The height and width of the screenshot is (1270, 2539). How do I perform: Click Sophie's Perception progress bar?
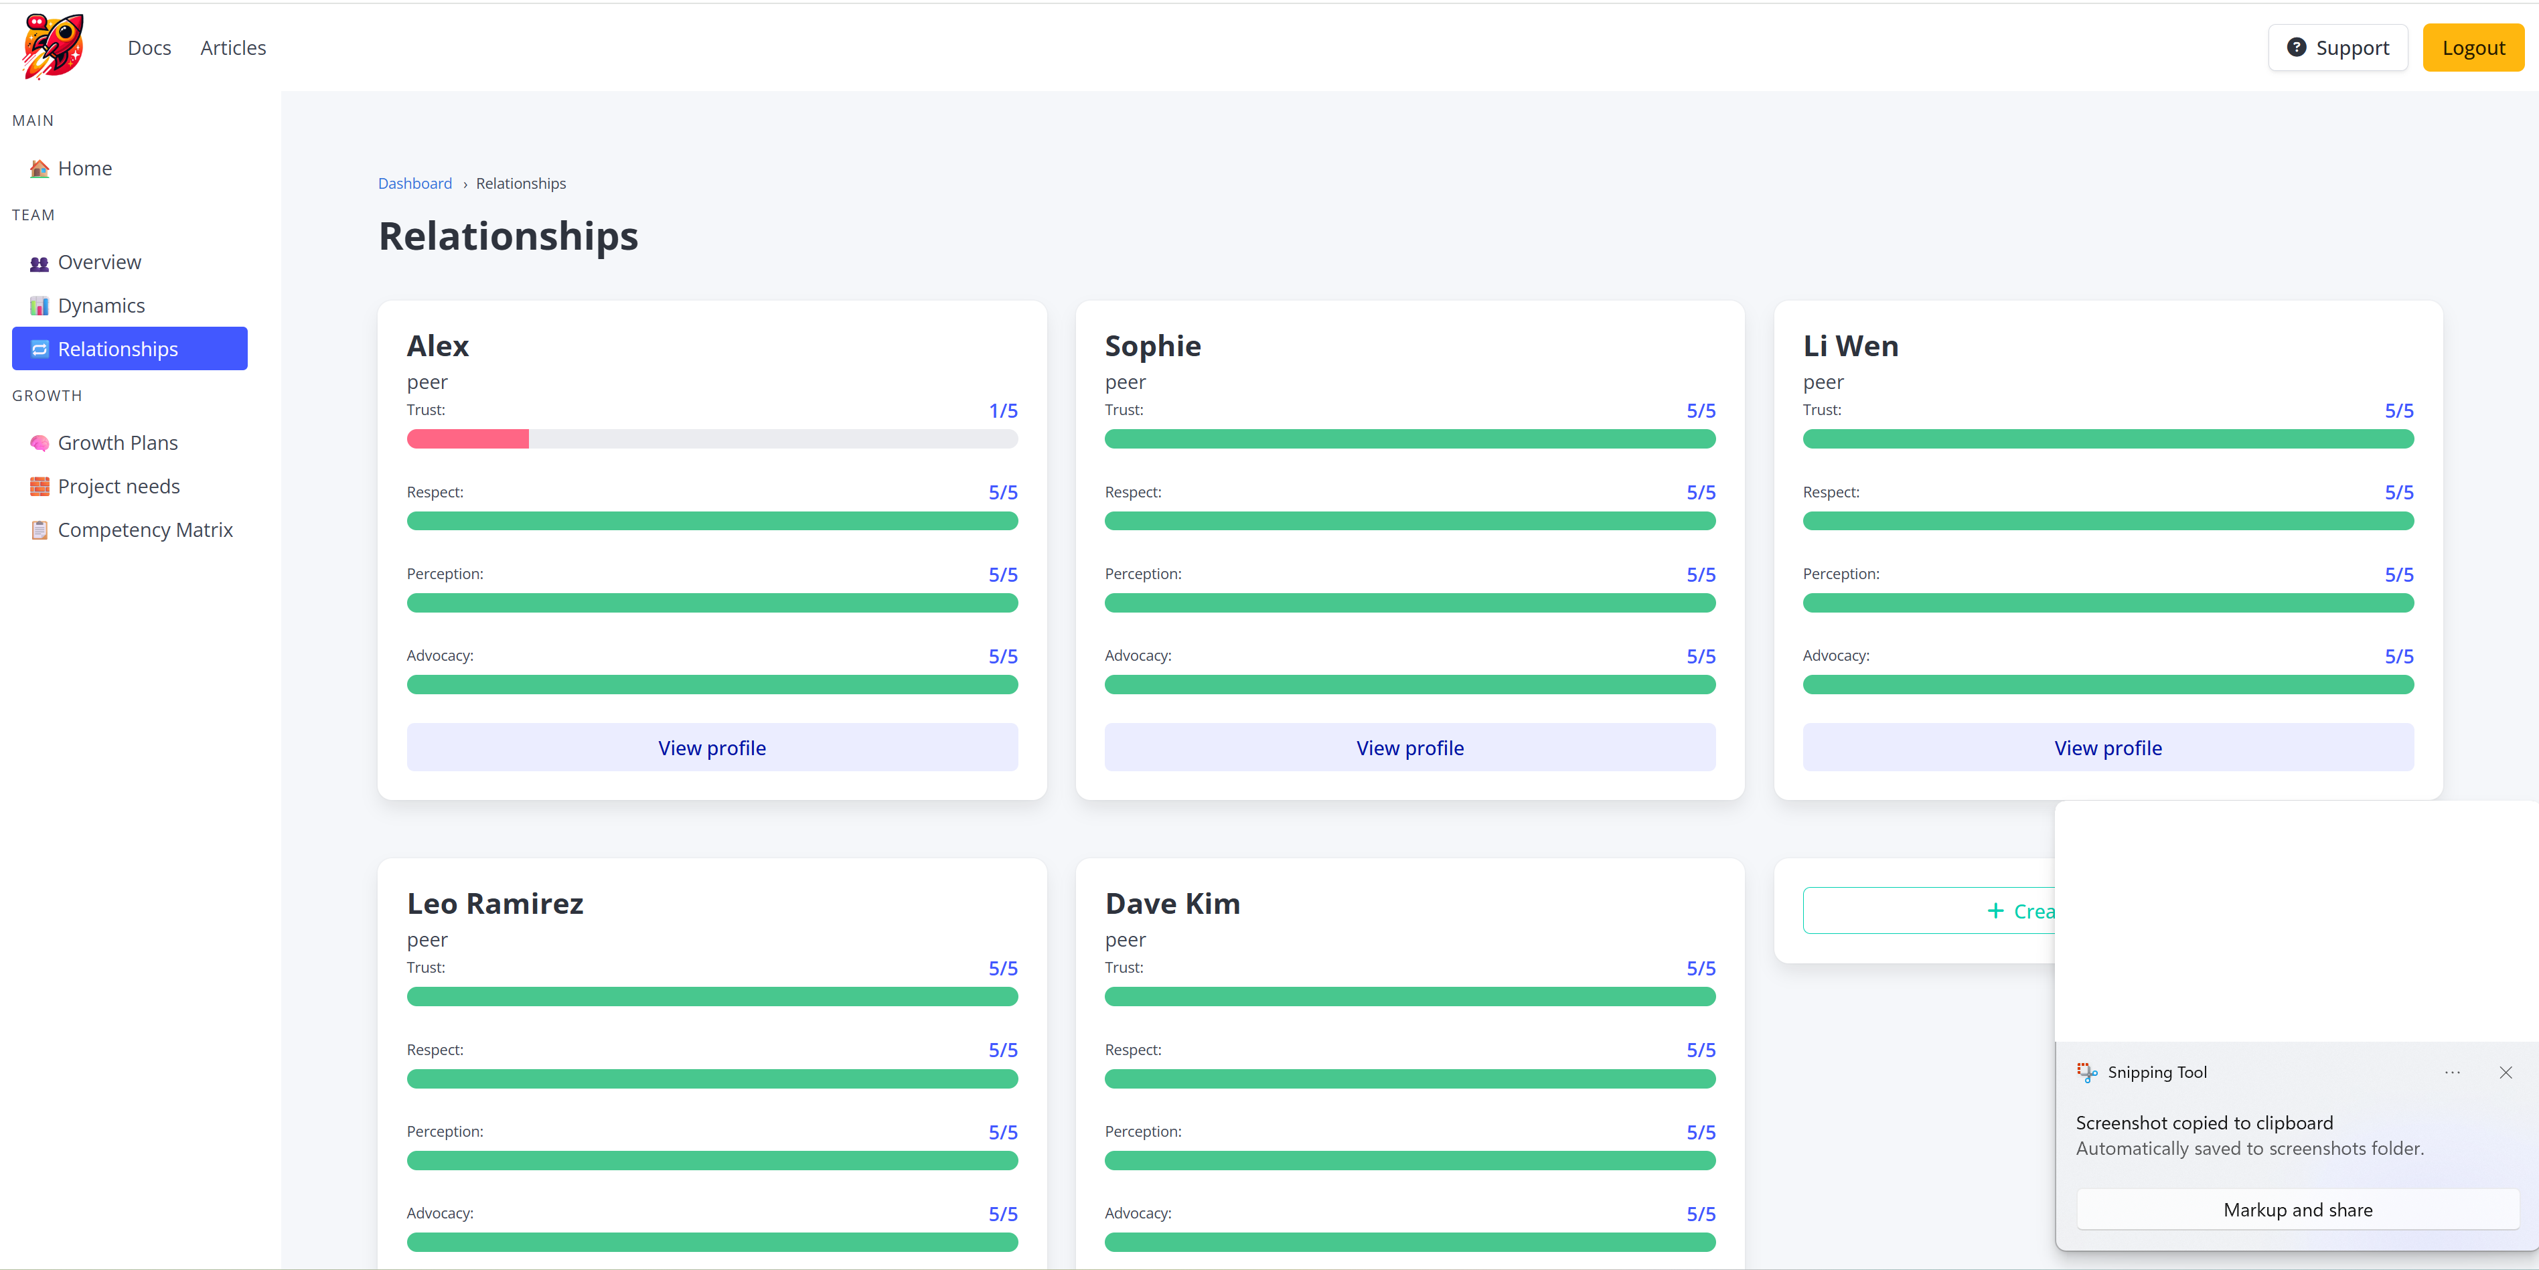pos(1409,603)
